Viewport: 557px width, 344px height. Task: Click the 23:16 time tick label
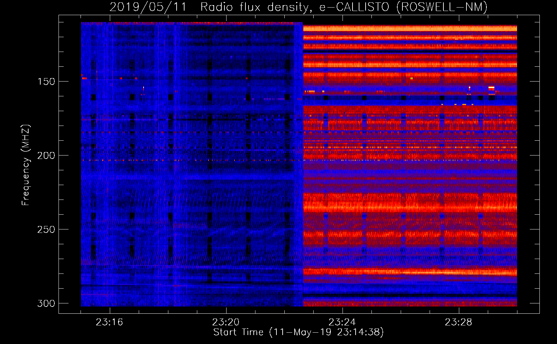click(x=109, y=322)
